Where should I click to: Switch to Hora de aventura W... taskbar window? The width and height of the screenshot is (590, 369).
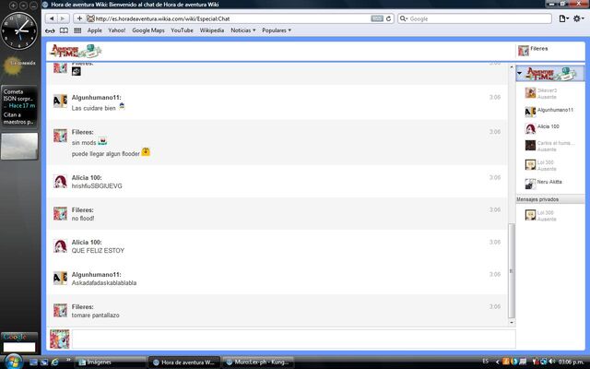[184, 363]
